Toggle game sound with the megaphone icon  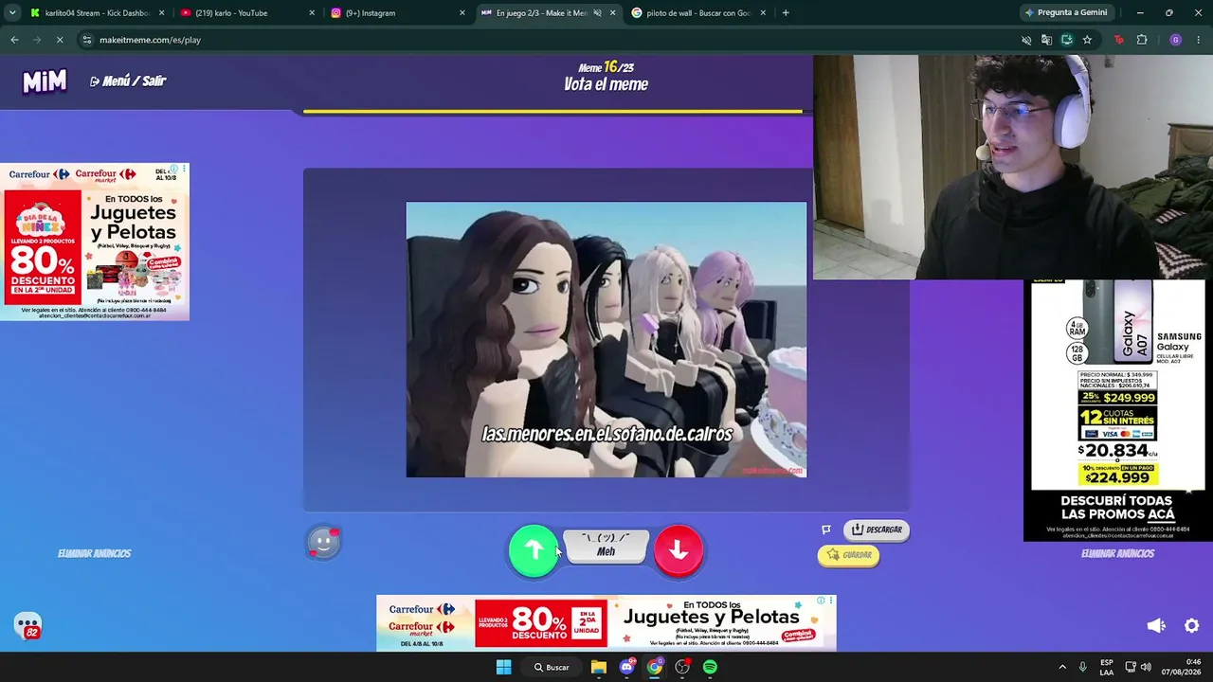pos(1155,626)
